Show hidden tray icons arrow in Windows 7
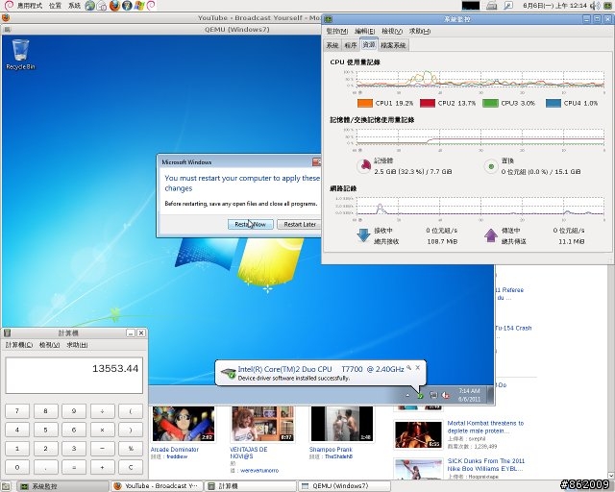This screenshot has width=615, height=492. click(407, 396)
